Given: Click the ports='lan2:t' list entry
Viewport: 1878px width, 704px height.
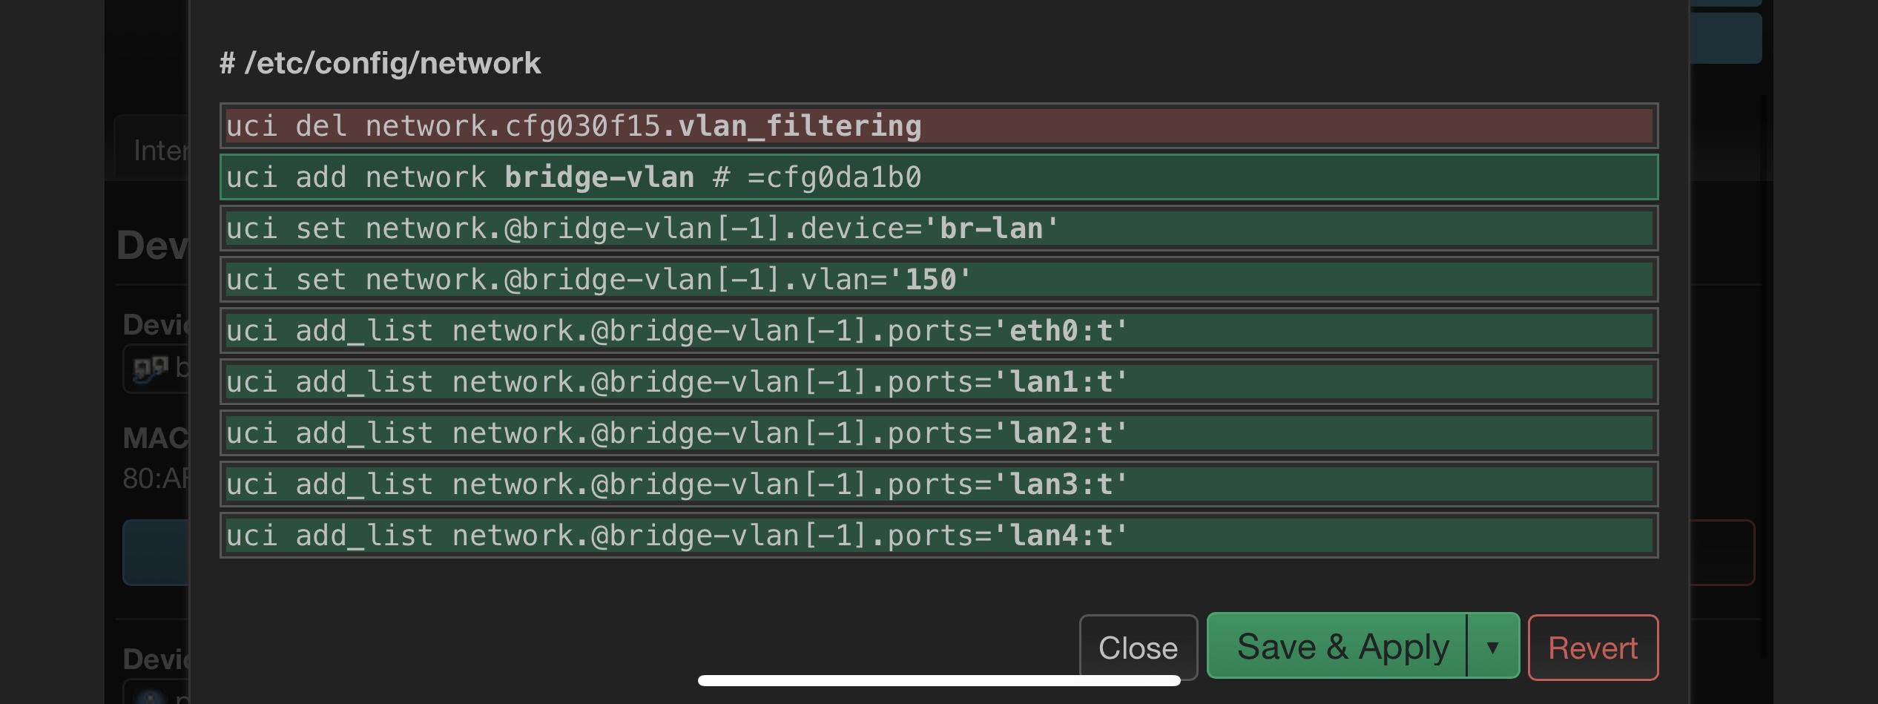Looking at the screenshot, I should [x=939, y=433].
